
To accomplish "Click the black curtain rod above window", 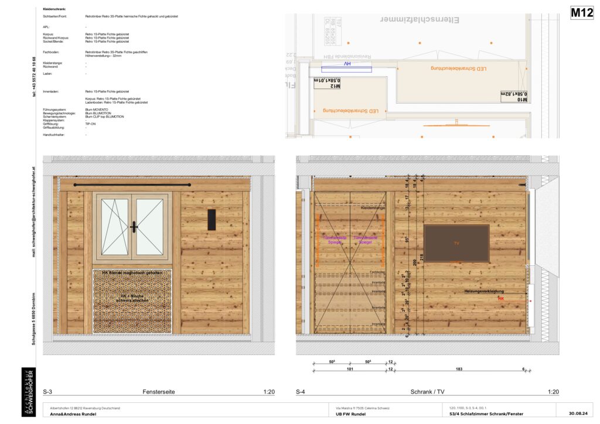I will 132,185.
